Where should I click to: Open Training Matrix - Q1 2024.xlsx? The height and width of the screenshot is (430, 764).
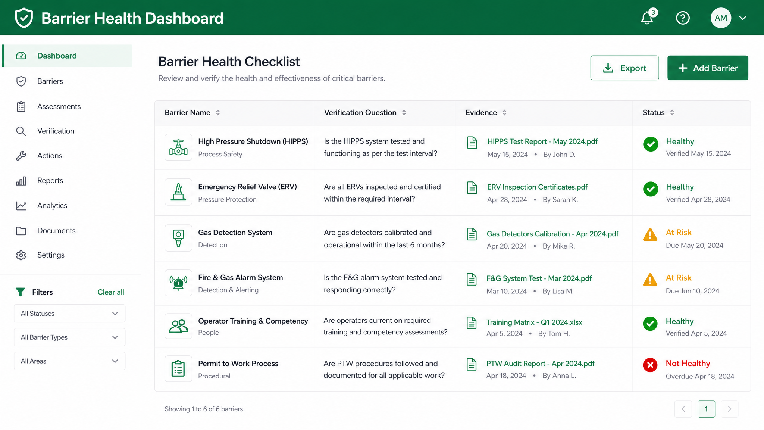[534, 322]
